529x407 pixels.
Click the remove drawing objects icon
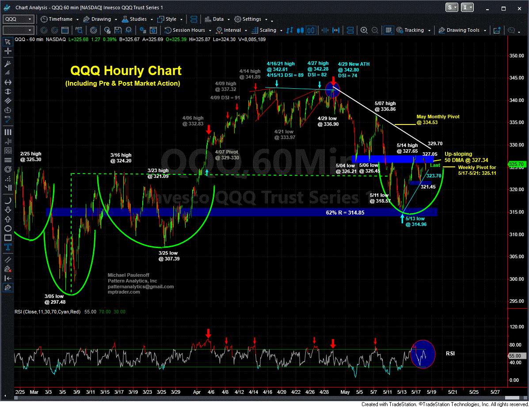(8, 269)
